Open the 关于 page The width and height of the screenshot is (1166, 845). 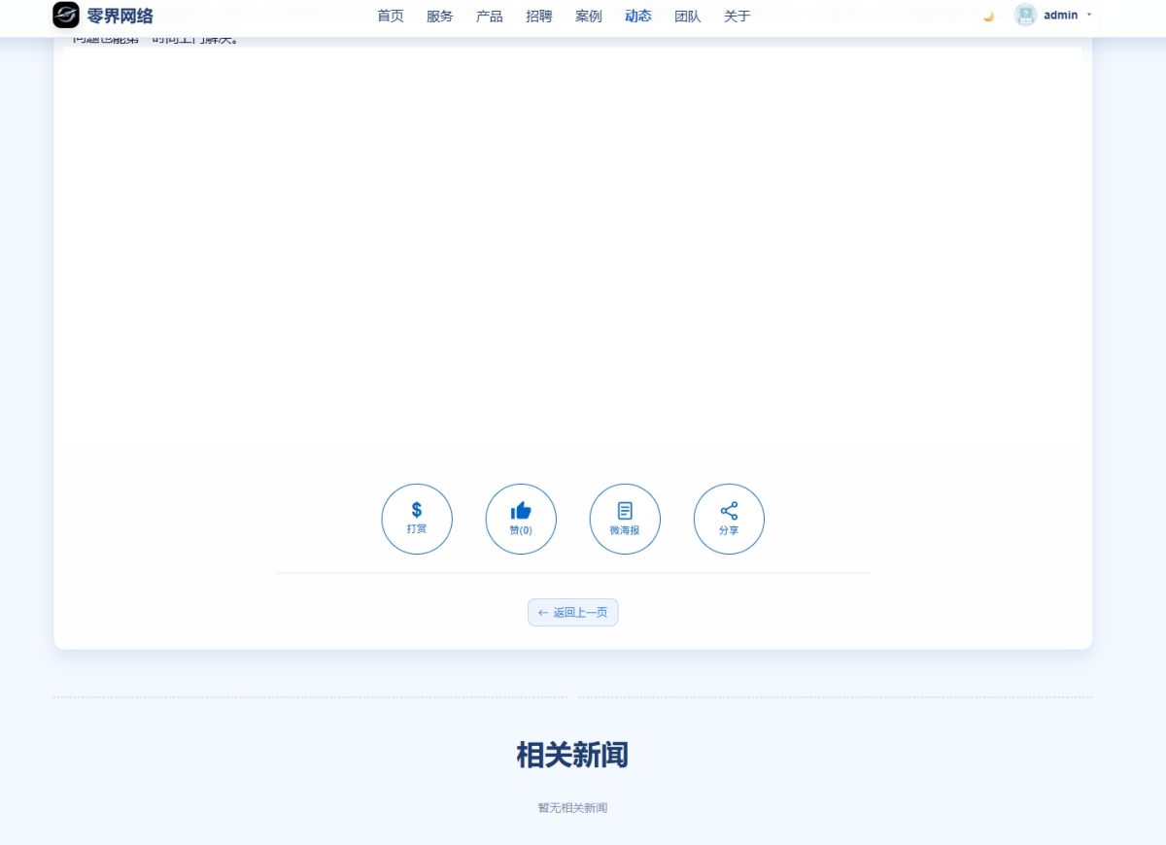coord(737,17)
